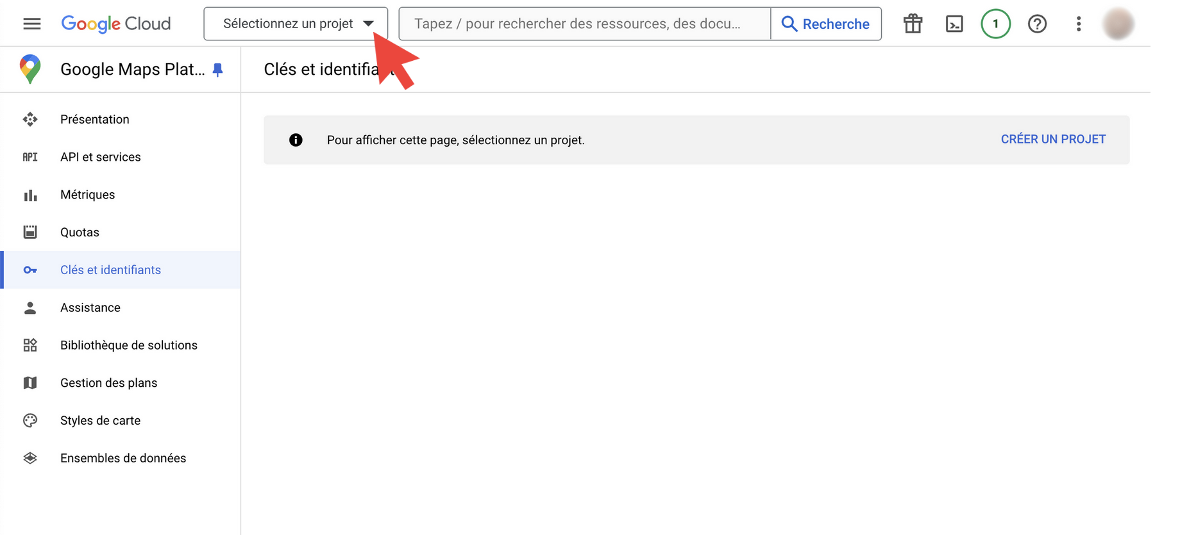Open the help question mark icon

click(1037, 24)
